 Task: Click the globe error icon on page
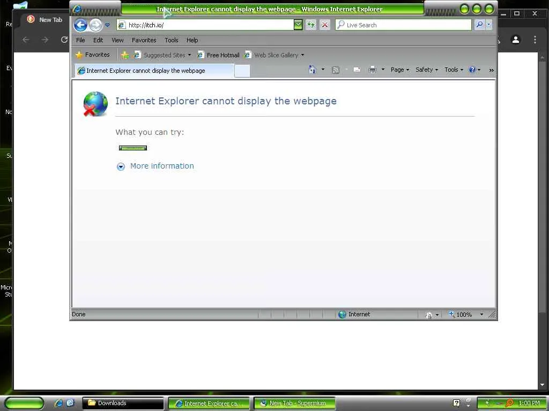[x=95, y=104]
